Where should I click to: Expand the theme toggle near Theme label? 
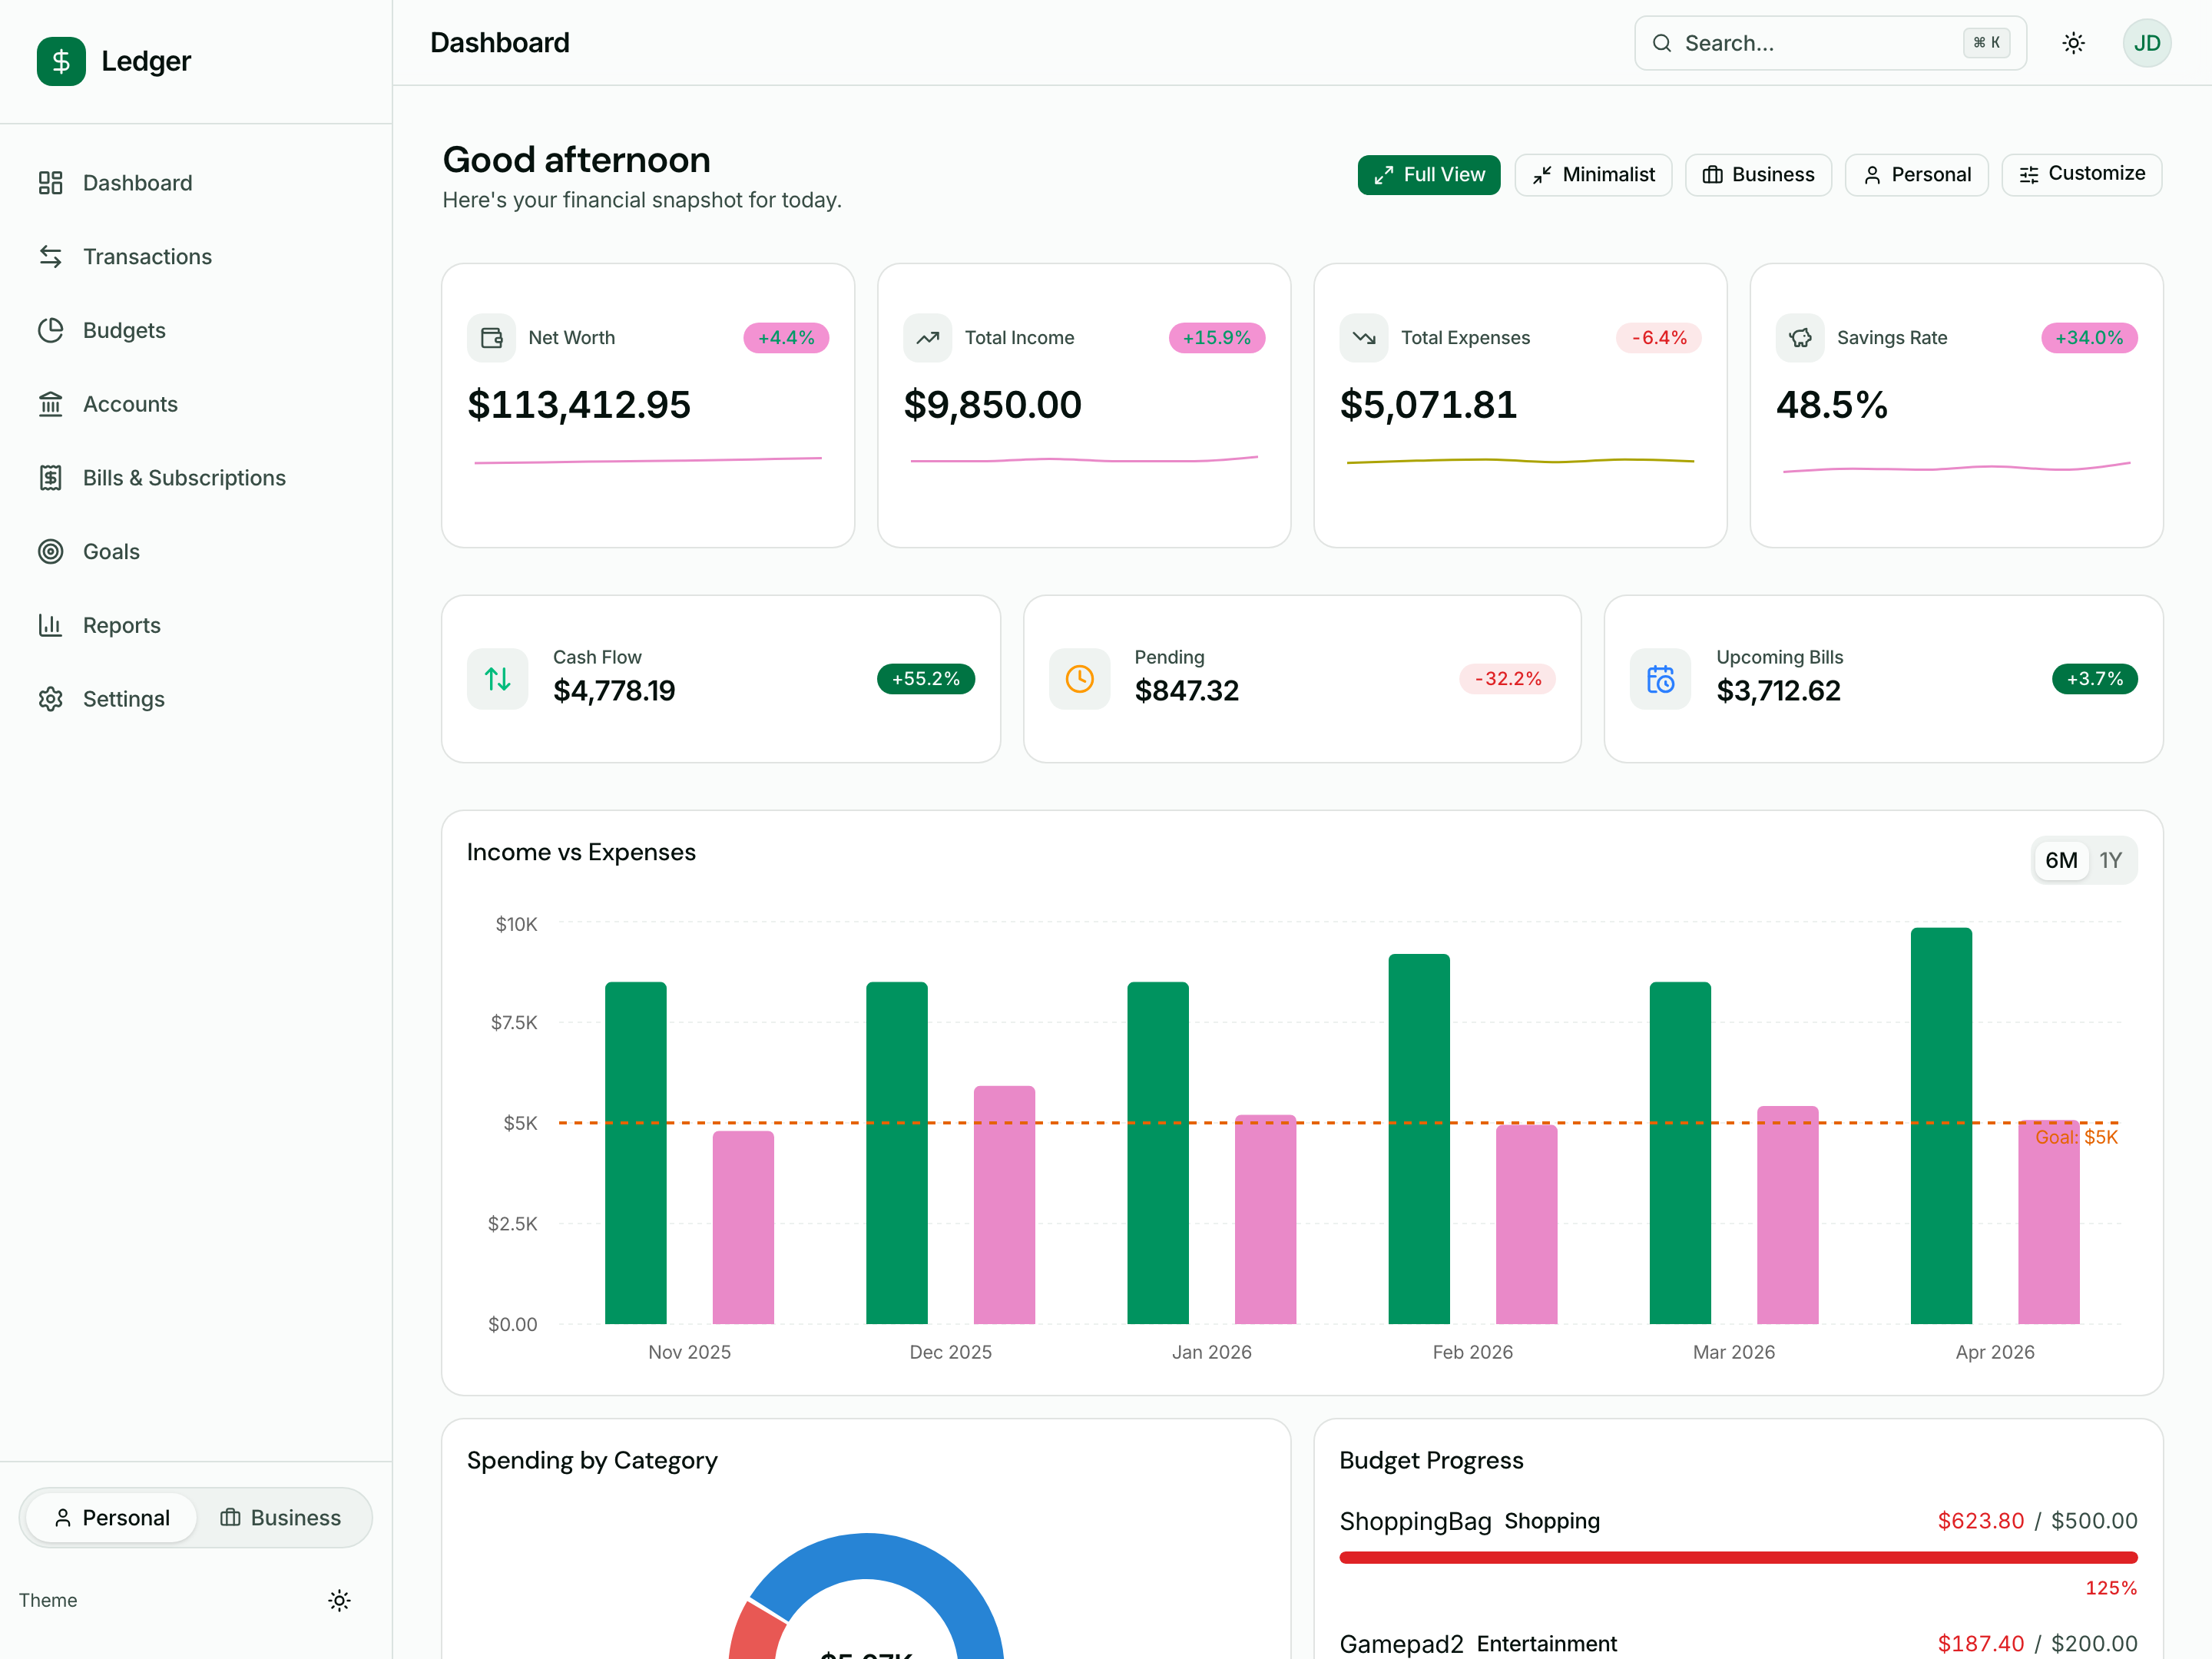[339, 1600]
